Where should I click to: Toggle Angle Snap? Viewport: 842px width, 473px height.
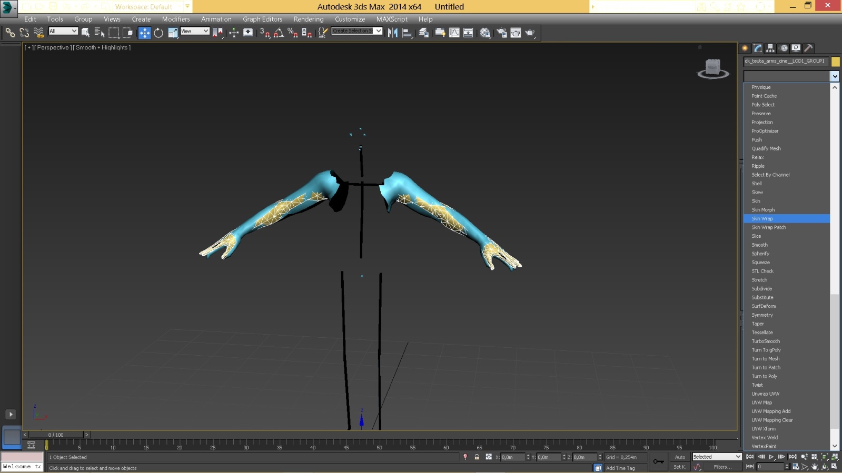coord(279,33)
